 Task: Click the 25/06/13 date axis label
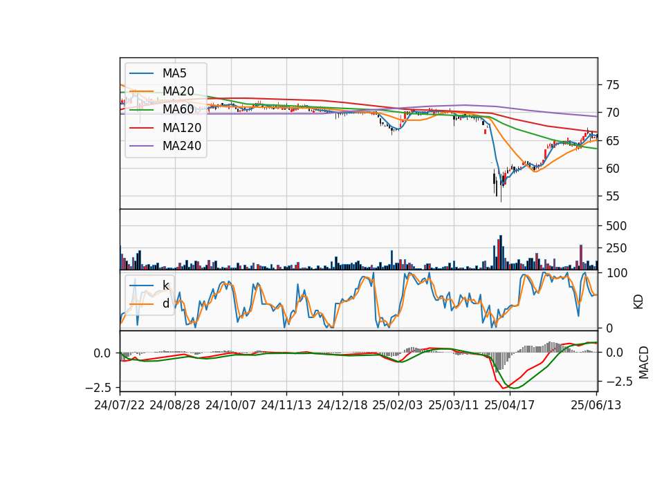tap(596, 405)
